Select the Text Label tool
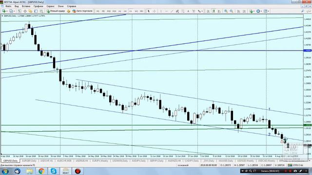The width and height of the screenshot is (312, 175). point(194,11)
